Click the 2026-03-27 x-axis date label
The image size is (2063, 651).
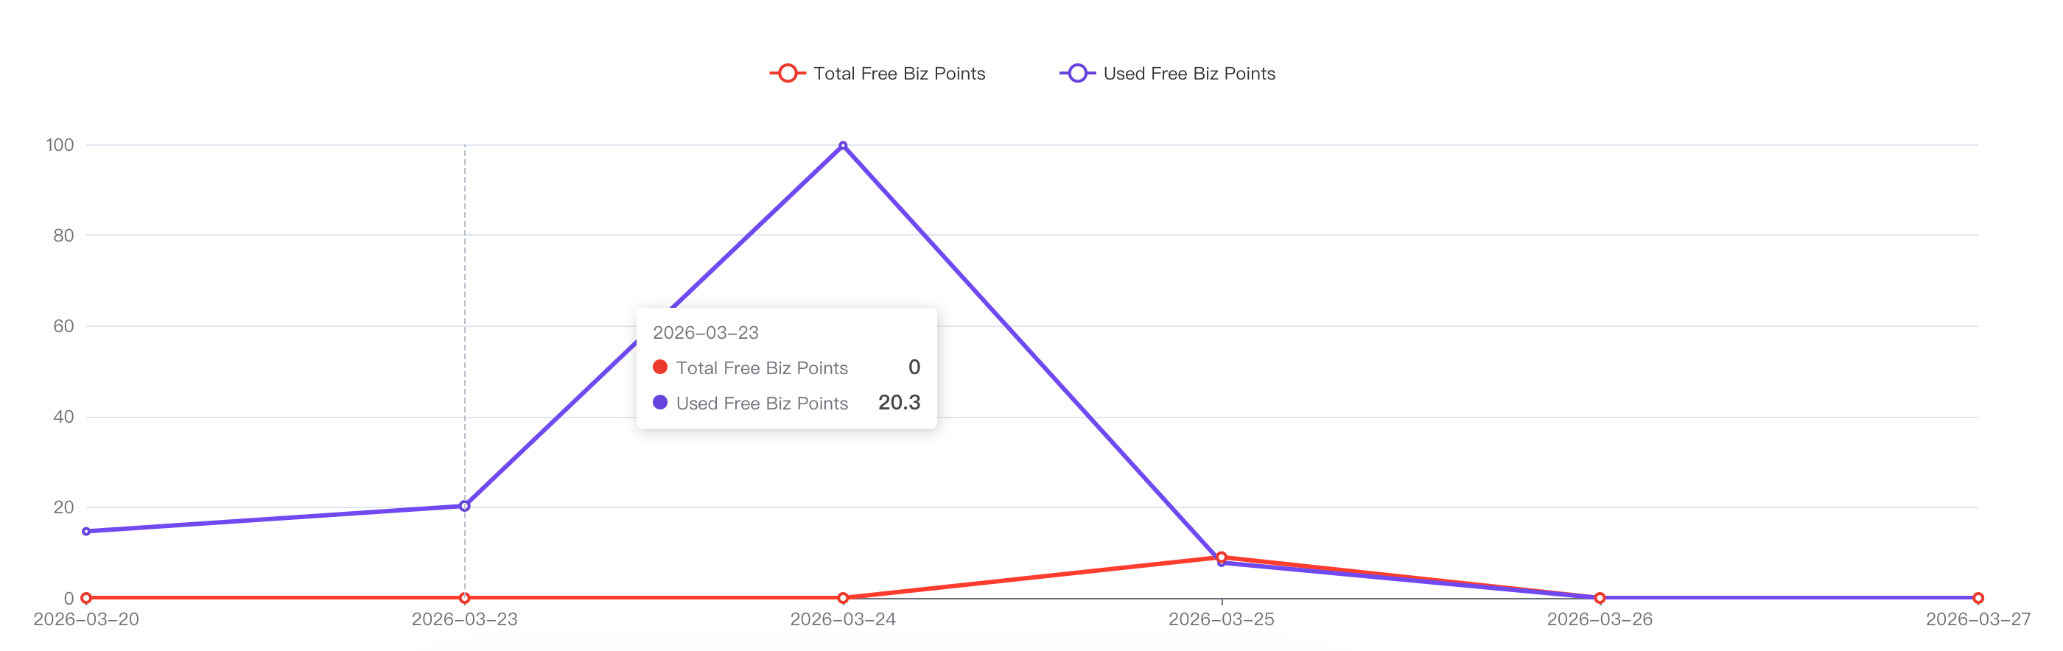point(1978,620)
